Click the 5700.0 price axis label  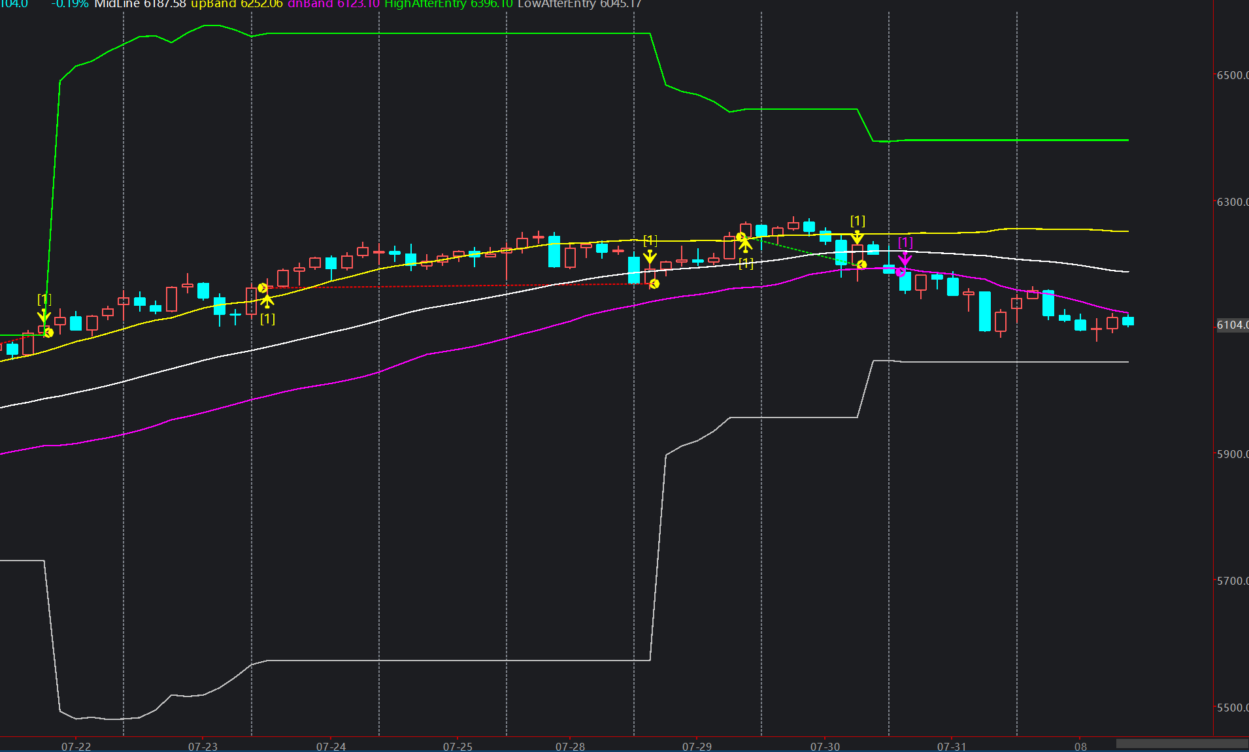[x=1232, y=581]
